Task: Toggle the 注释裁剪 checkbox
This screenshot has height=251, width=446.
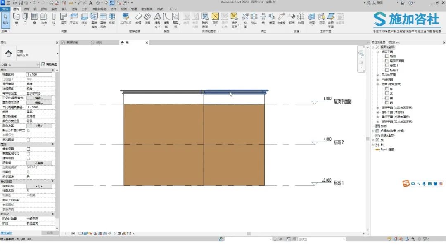Action: click(28, 159)
